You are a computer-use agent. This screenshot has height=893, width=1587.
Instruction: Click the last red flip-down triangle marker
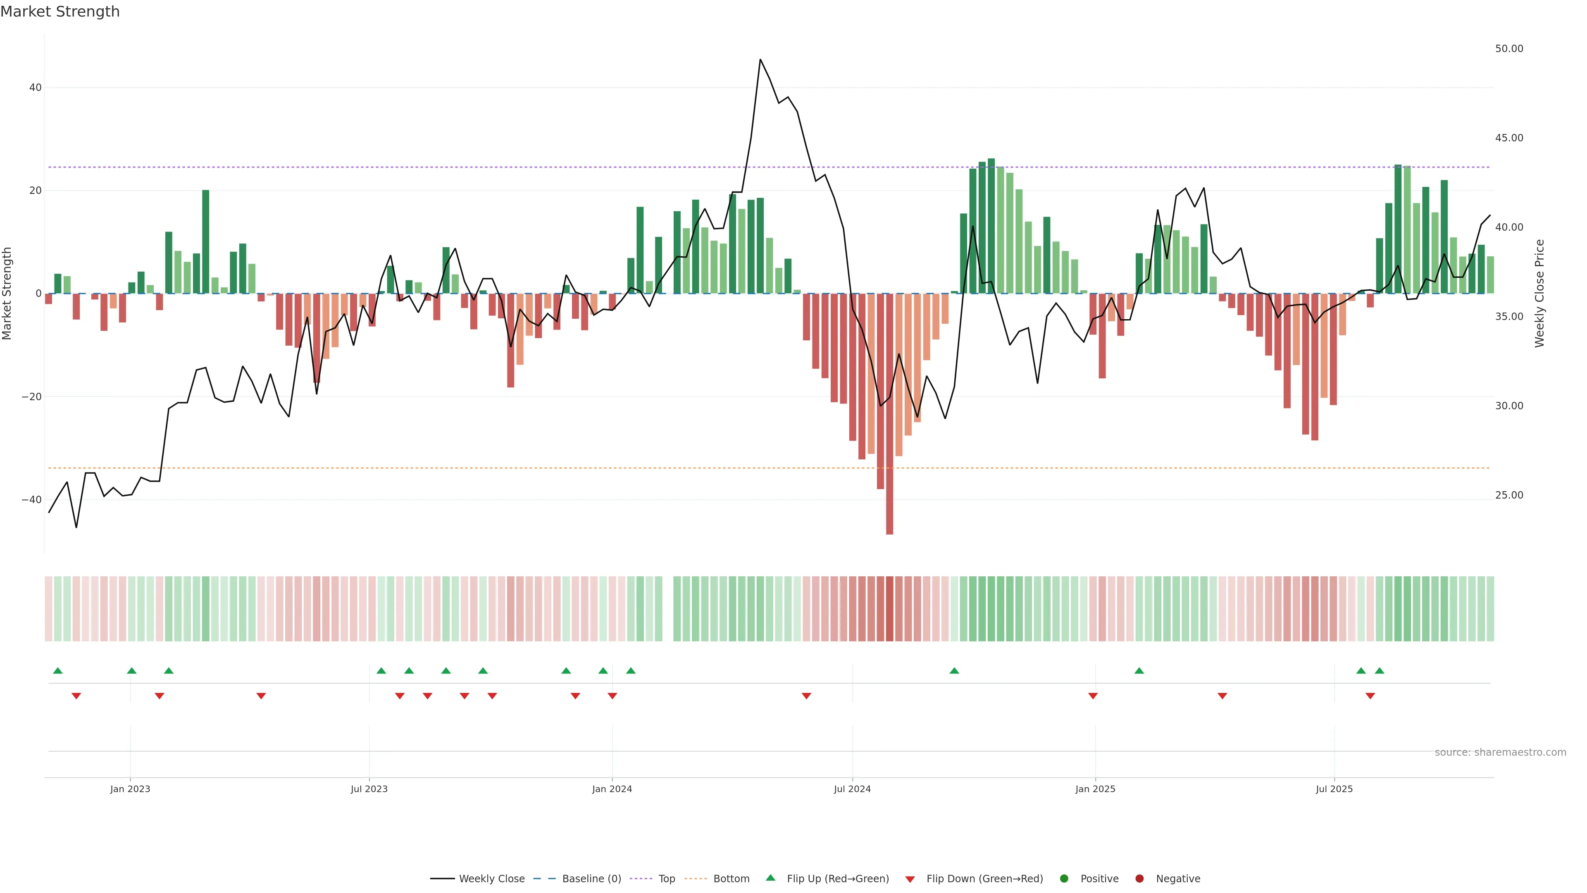point(1370,696)
